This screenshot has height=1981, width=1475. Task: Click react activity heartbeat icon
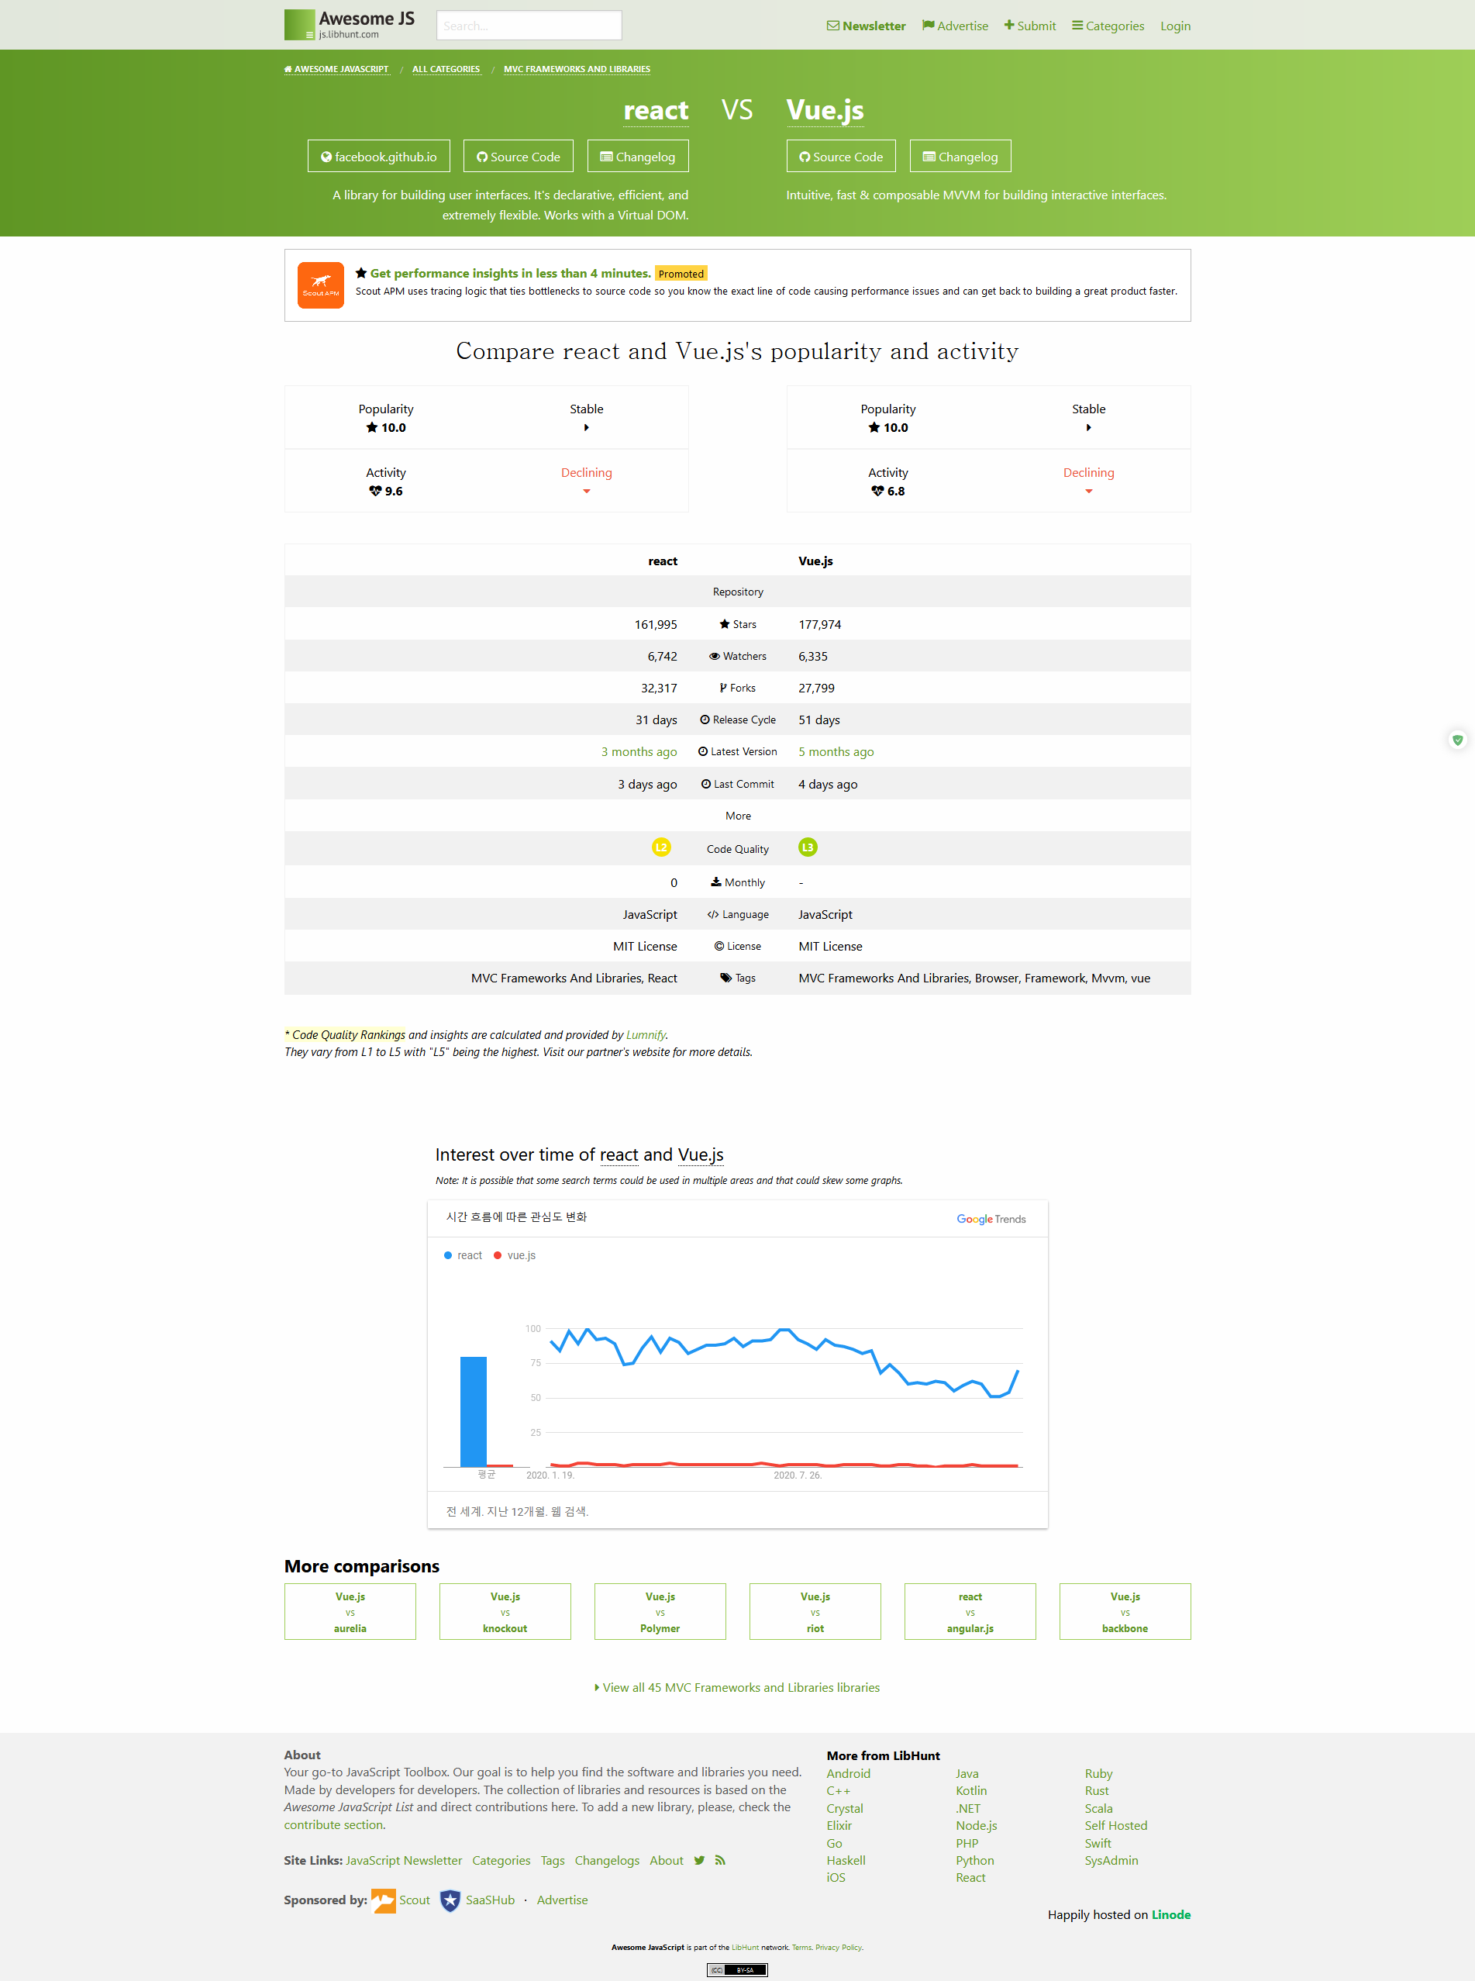(375, 492)
